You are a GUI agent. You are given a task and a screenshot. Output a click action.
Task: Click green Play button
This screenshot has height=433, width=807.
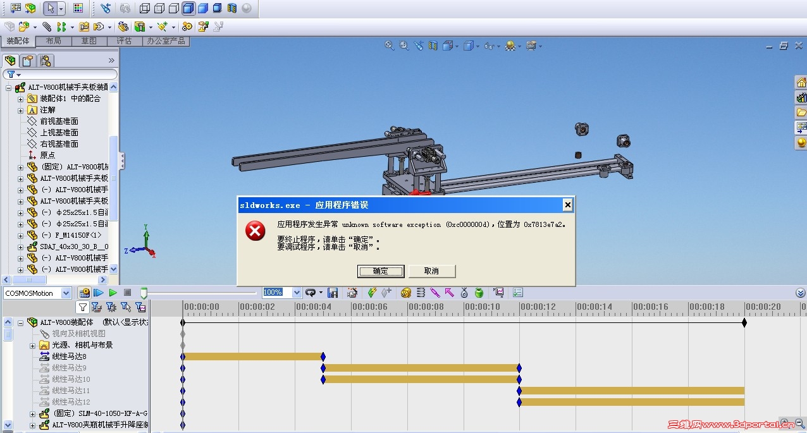(x=113, y=293)
